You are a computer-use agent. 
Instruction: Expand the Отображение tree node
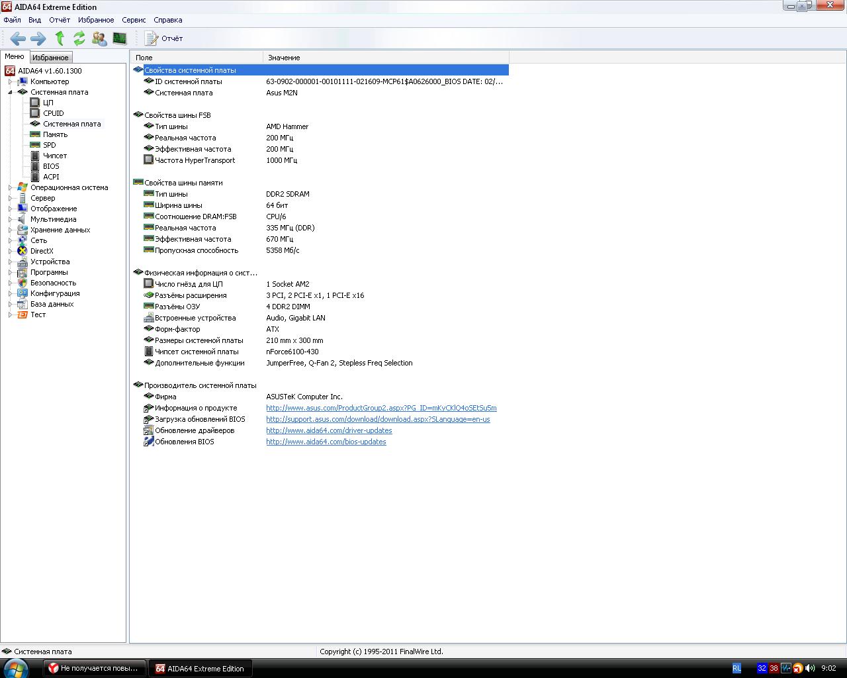click(10, 209)
